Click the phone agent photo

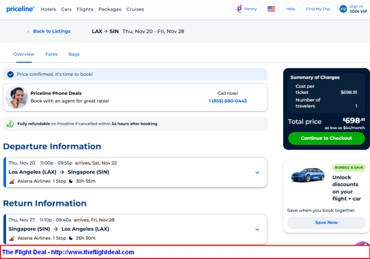17,97
